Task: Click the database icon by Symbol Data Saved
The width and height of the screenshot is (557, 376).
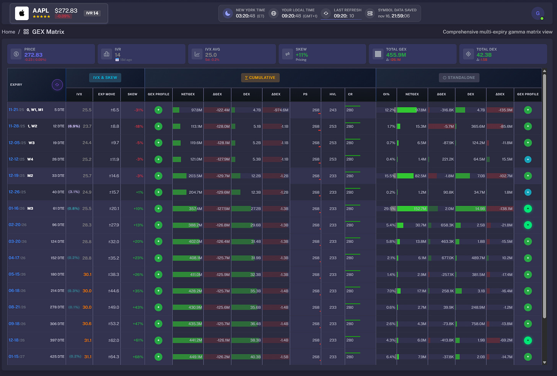Action: coord(370,13)
